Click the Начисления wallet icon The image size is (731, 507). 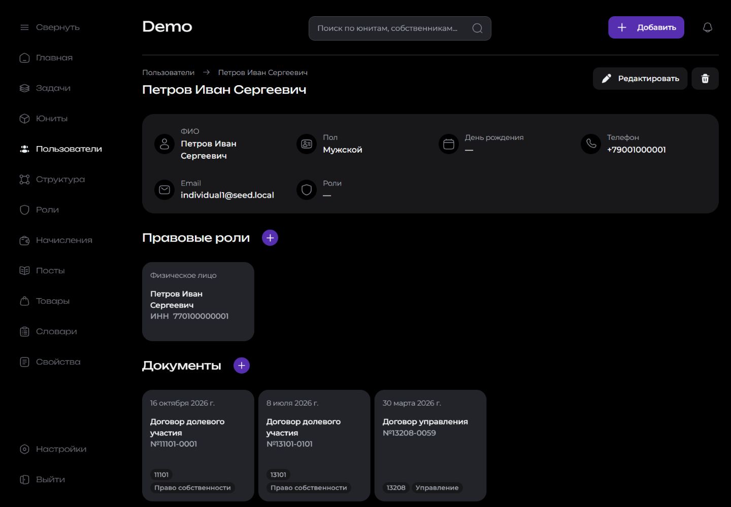pos(24,240)
